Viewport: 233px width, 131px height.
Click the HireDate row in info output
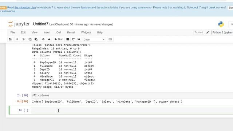coord(63,76)
